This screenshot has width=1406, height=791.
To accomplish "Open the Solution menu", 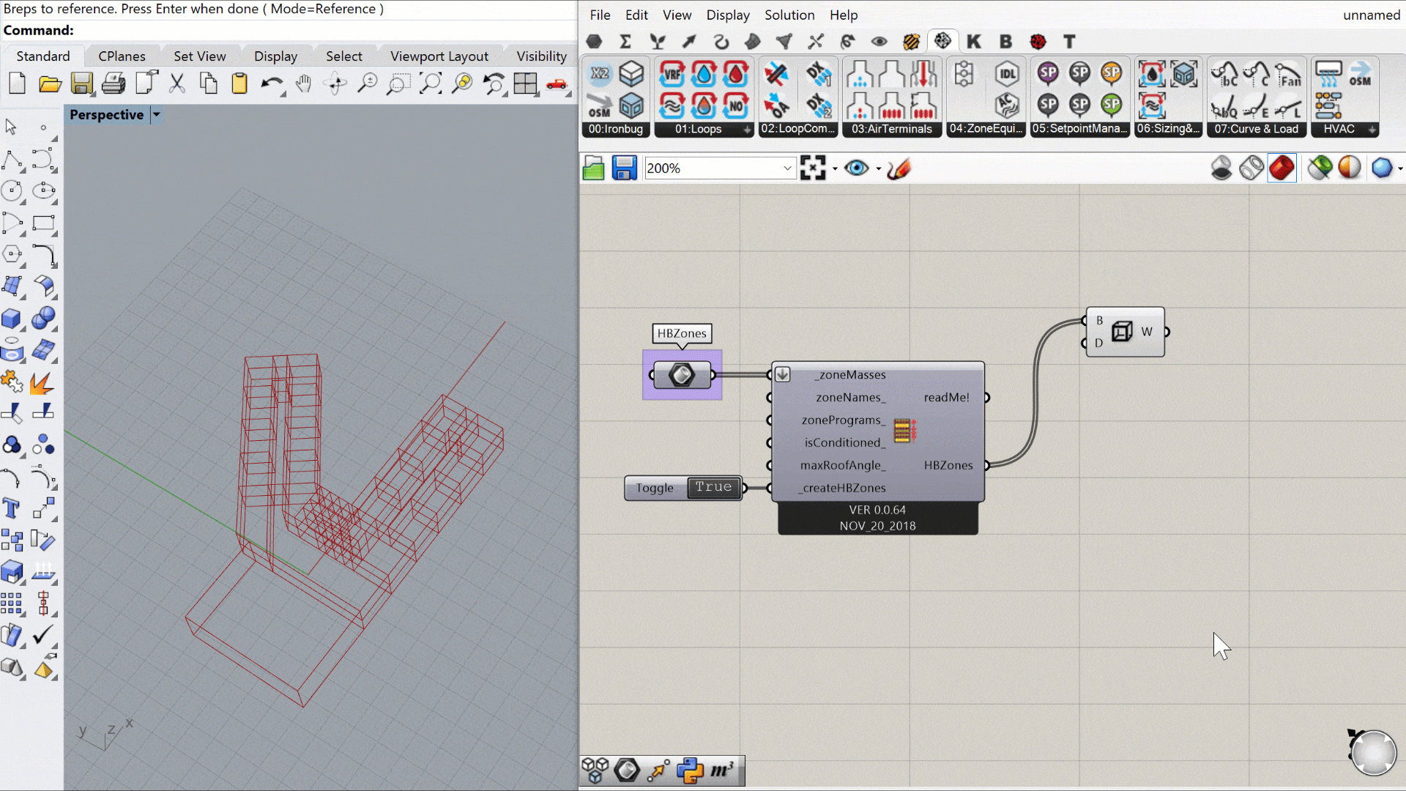I will [x=790, y=15].
